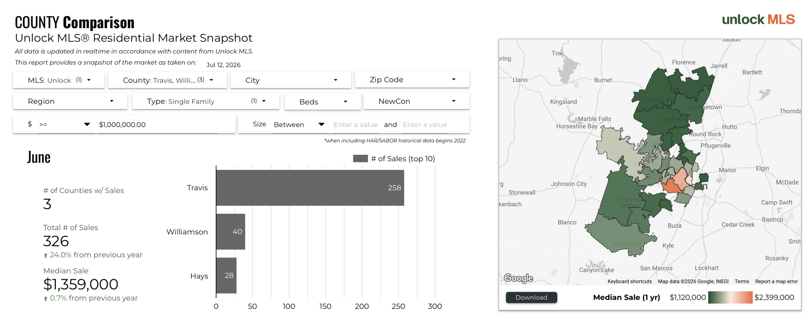
Task: Click the first Size 'Enter a value' field
Action: [x=355, y=124]
